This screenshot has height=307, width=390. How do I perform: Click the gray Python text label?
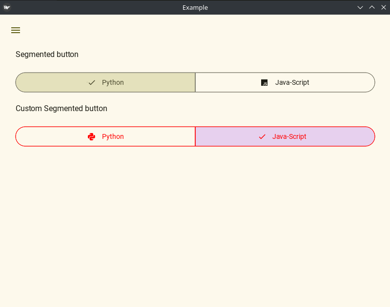coord(113,82)
